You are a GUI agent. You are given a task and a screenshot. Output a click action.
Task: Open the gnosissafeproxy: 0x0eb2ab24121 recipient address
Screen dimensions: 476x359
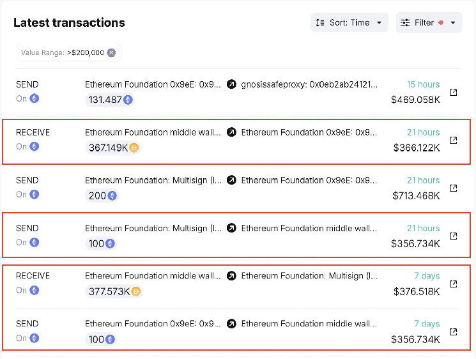coord(309,84)
